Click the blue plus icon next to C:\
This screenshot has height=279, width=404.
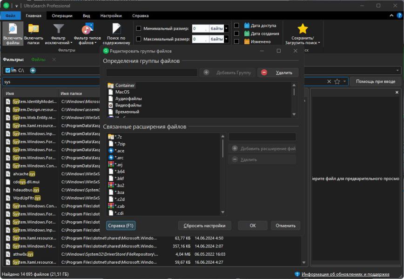click(x=33, y=70)
